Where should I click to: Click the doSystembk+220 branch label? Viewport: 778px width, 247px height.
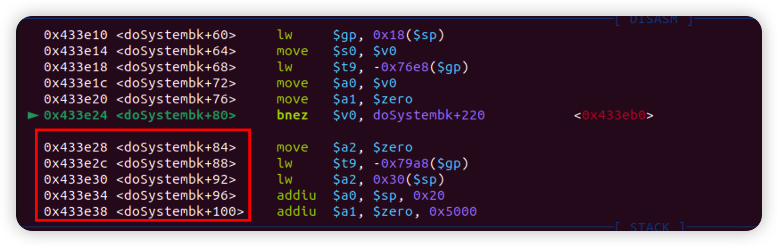pos(429,115)
